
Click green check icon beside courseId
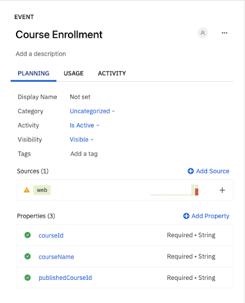(x=28, y=235)
